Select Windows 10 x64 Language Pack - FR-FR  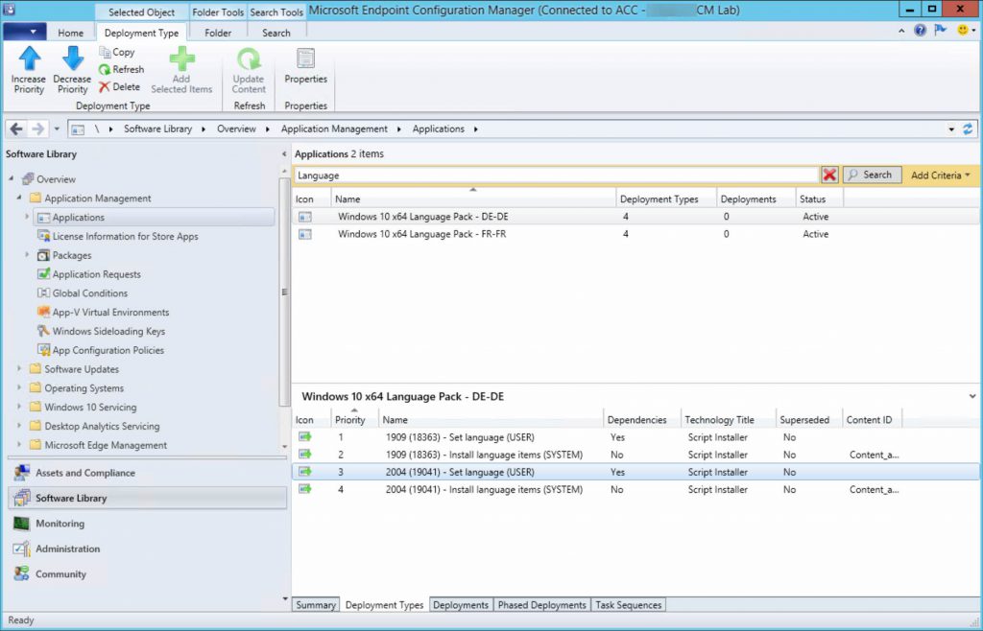coord(635,234)
